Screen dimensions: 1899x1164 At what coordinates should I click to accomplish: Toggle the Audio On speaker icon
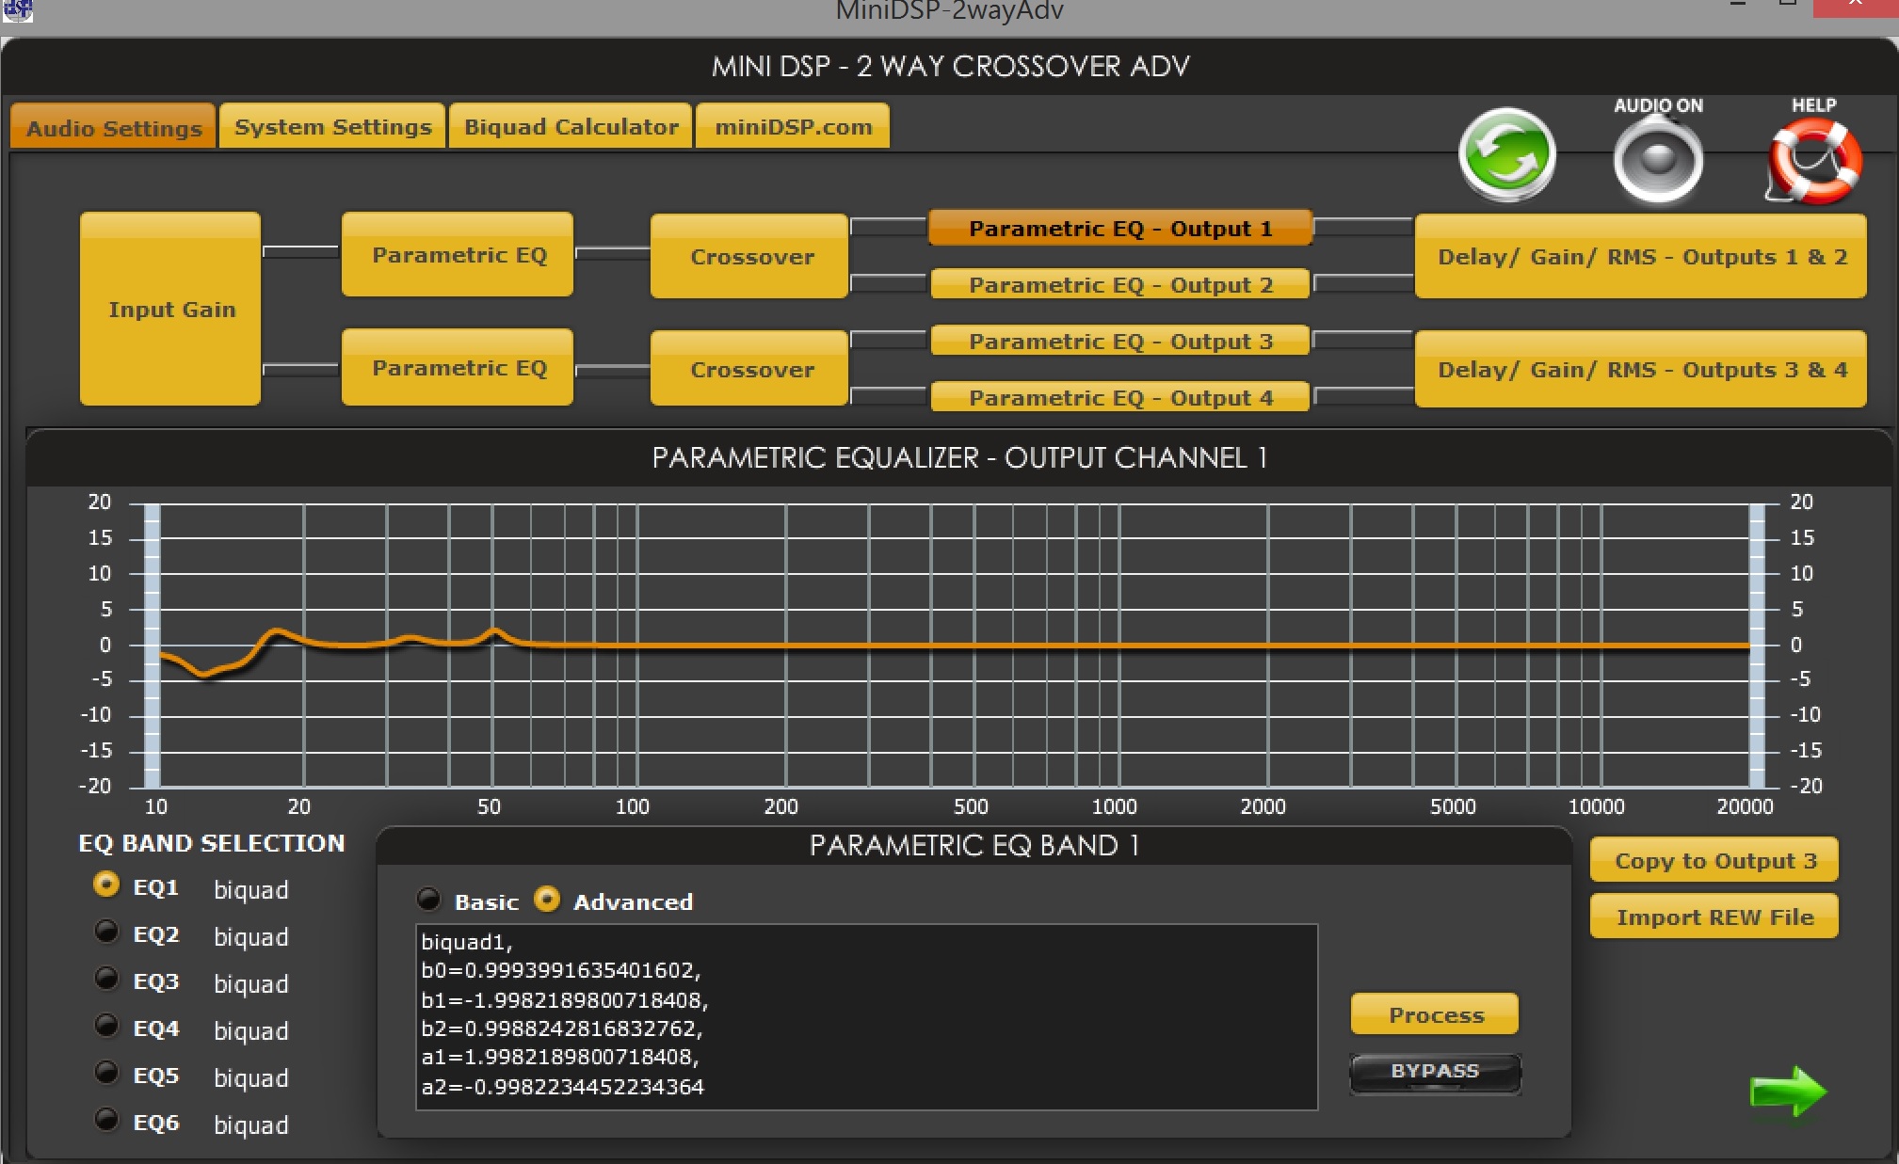1658,159
